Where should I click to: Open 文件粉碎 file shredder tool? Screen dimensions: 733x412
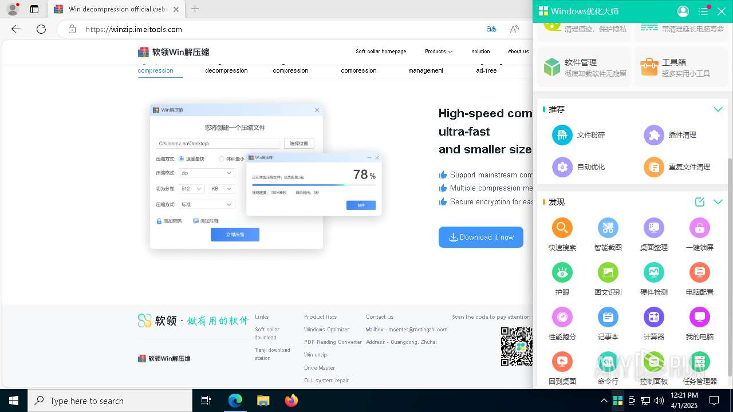pyautogui.click(x=578, y=135)
